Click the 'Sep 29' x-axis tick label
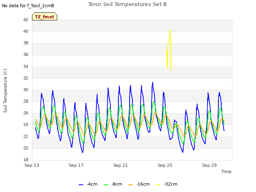This screenshot has width=256, height=192. point(209,165)
